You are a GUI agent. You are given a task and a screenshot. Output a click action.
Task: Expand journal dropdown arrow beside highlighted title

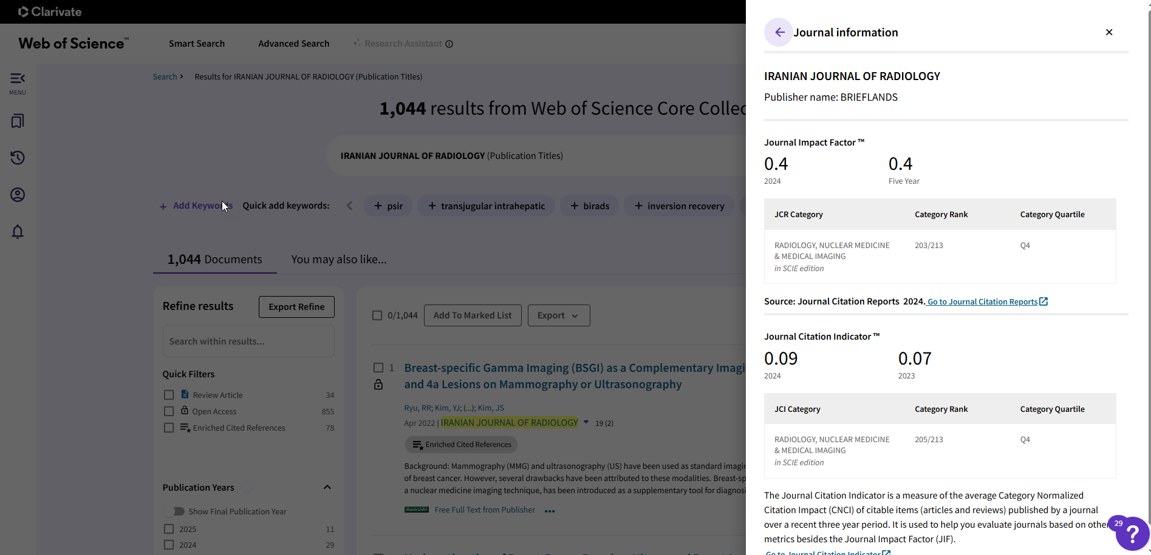coord(586,422)
